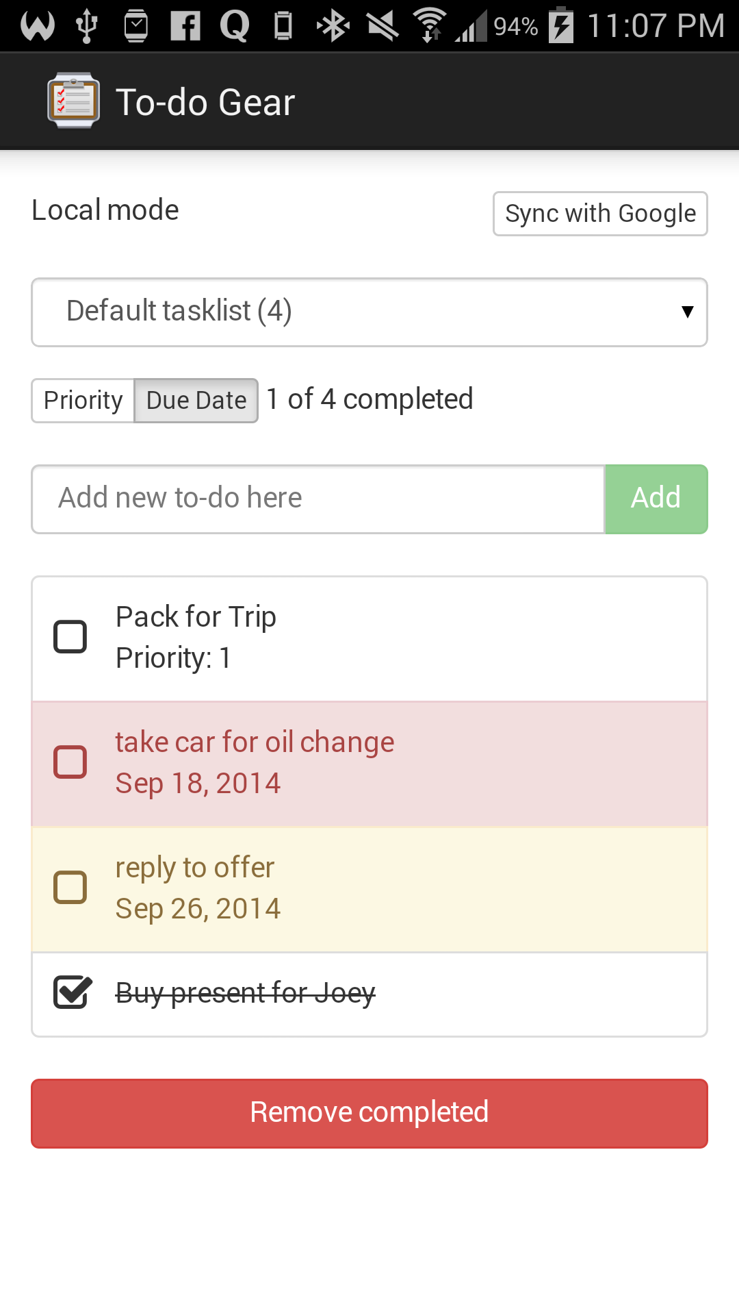Mark take car for oil change done

70,762
